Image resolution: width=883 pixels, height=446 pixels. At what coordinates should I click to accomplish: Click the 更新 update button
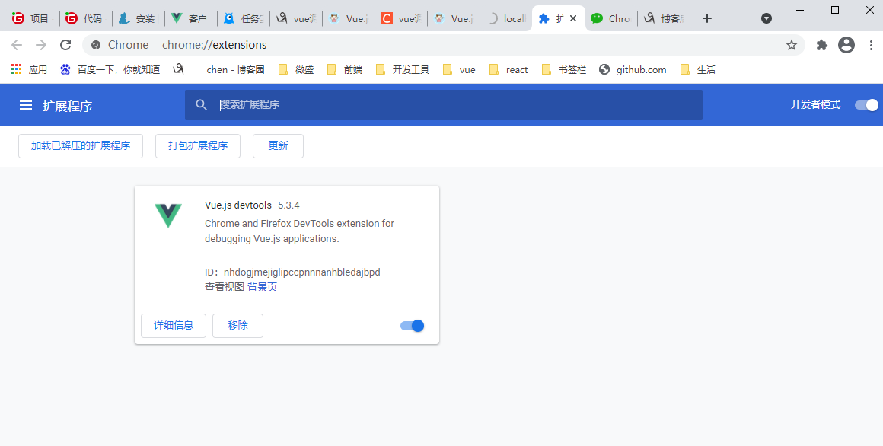(x=278, y=146)
